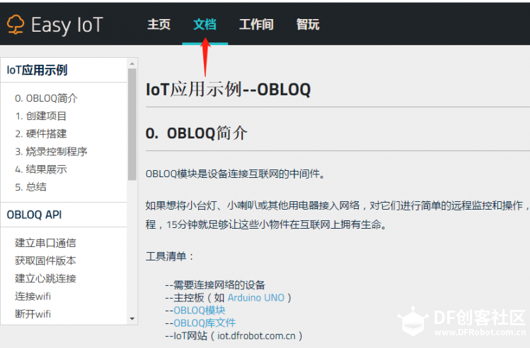Viewport: 530px width, 348px height.
Task: Go to the 工作间 workspace tab
Action: point(257,24)
